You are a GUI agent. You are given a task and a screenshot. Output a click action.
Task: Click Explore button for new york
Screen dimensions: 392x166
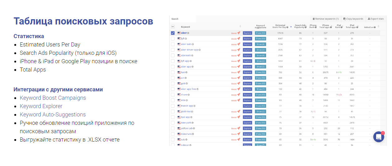pos(247,123)
